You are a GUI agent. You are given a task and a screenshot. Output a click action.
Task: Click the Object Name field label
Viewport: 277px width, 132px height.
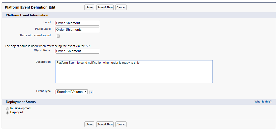pyautogui.click(x=42, y=50)
